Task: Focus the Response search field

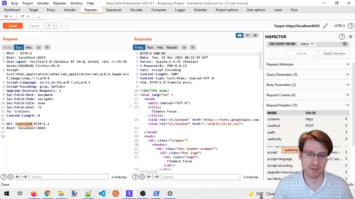Action: pos(200,177)
